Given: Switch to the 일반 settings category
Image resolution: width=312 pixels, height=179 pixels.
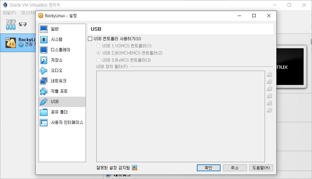Looking at the screenshot, I should point(62,29).
